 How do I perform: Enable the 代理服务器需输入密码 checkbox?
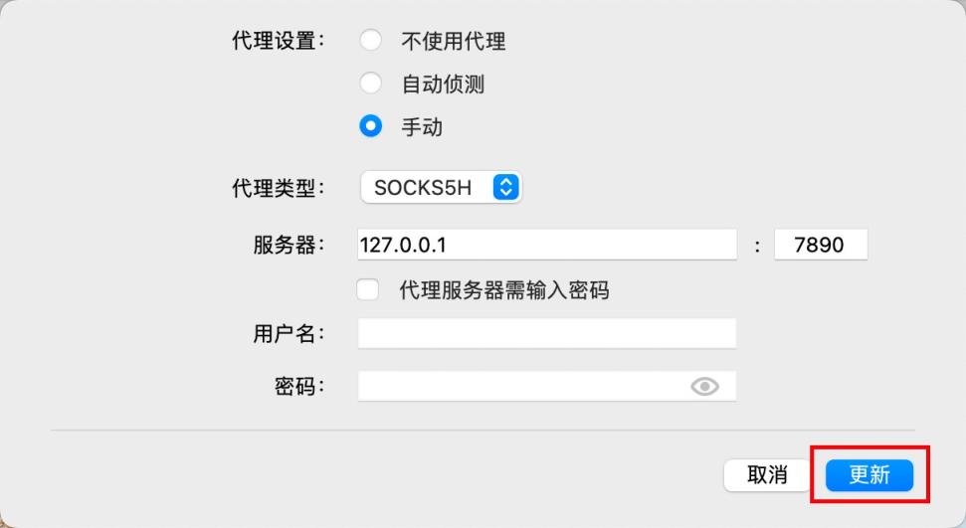click(x=368, y=289)
